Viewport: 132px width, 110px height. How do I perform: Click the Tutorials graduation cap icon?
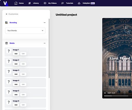(x=63, y=3)
